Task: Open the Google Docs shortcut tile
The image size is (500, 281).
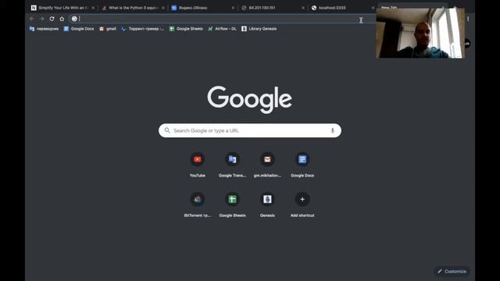Action: pos(302,165)
